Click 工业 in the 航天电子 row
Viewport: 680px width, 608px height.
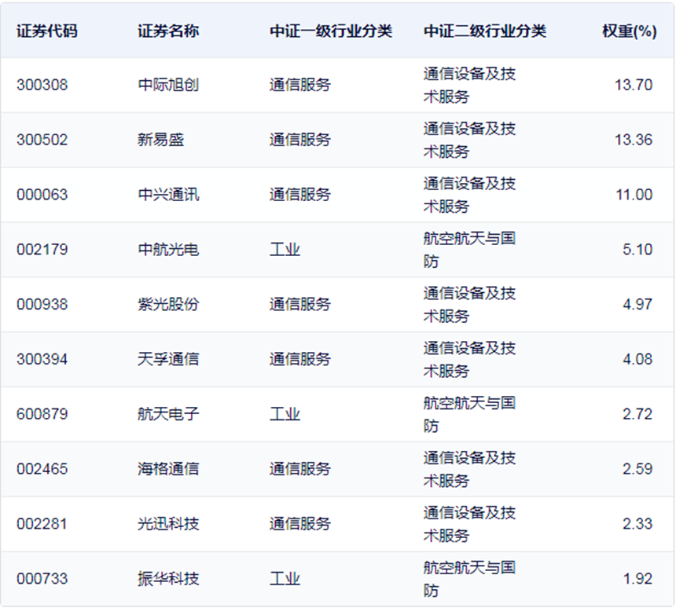point(285,414)
